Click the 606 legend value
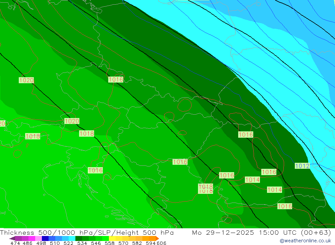This screenshot has width=335, height=245. tap(161, 243)
